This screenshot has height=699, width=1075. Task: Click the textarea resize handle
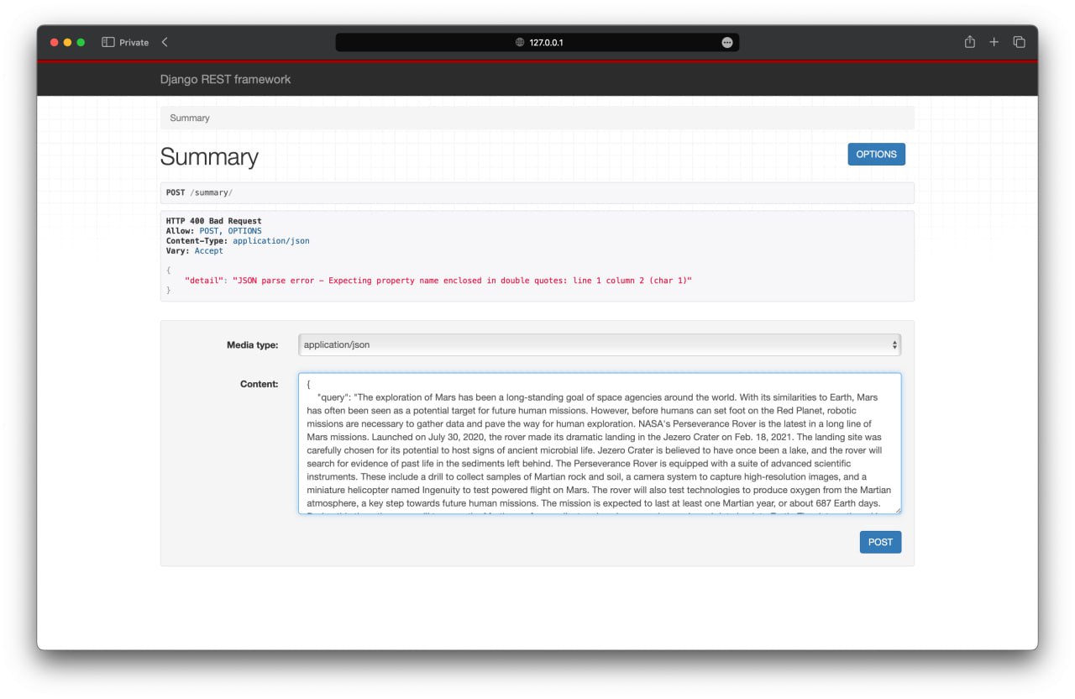(897, 510)
